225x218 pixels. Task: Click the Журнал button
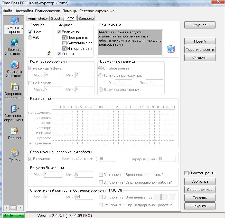pos(200,25)
